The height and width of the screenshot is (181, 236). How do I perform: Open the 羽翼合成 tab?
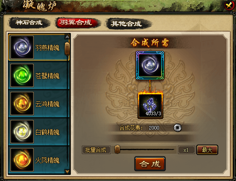pyautogui.click(x=77, y=23)
